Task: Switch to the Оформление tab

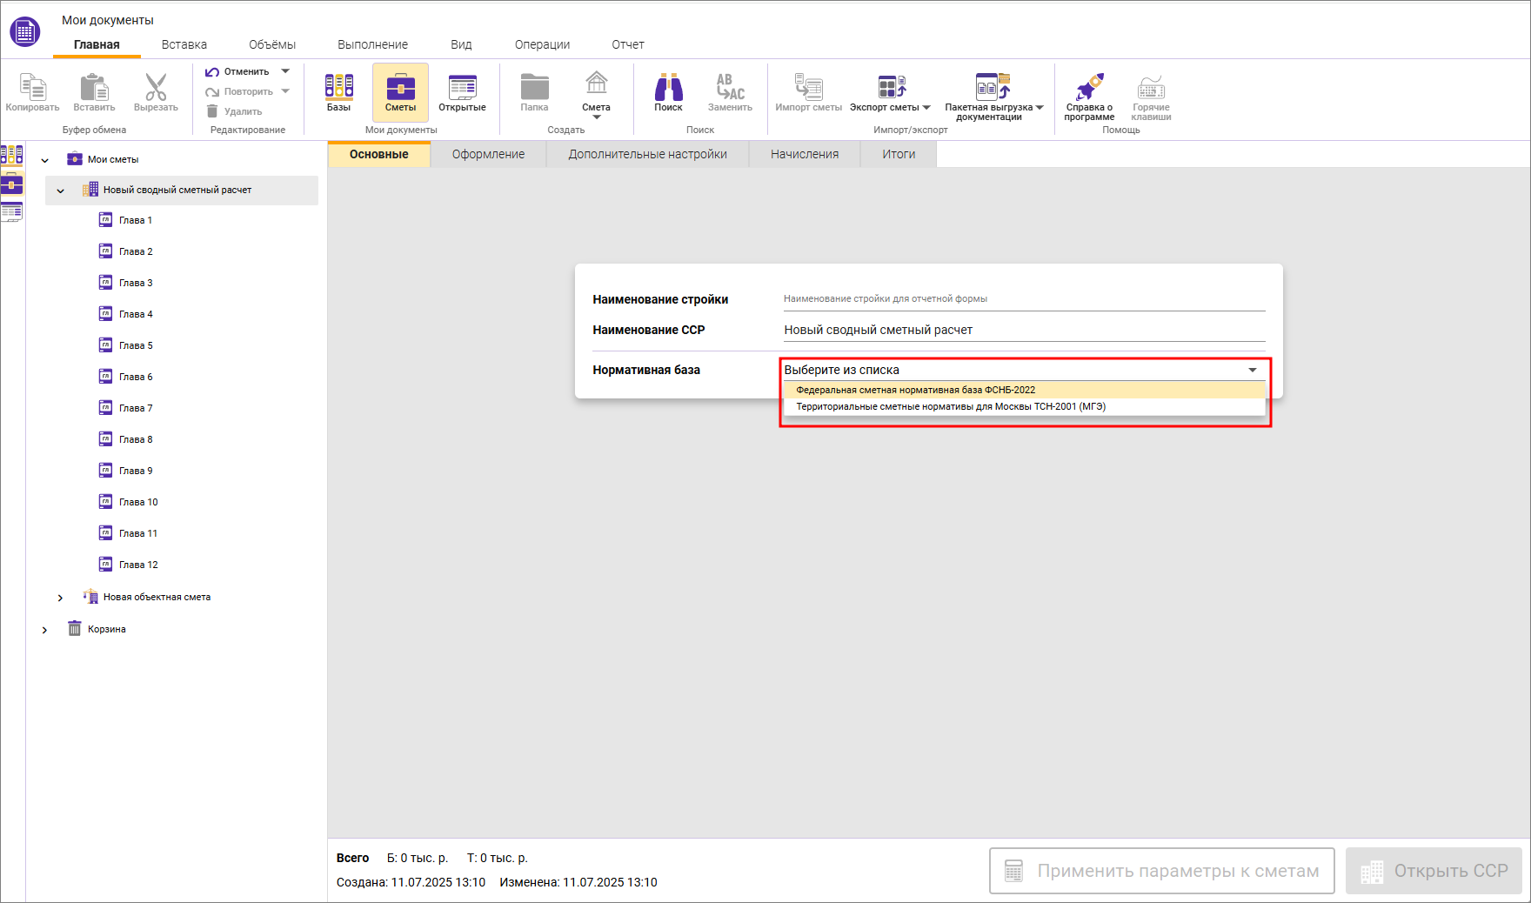Action: click(488, 155)
